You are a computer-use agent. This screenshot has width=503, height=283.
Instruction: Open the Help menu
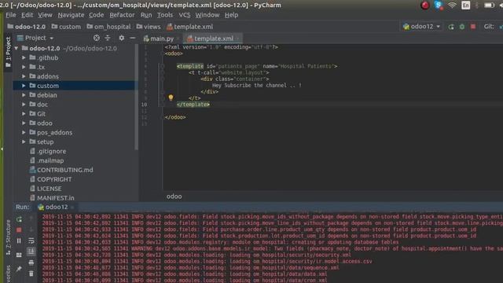(231, 15)
